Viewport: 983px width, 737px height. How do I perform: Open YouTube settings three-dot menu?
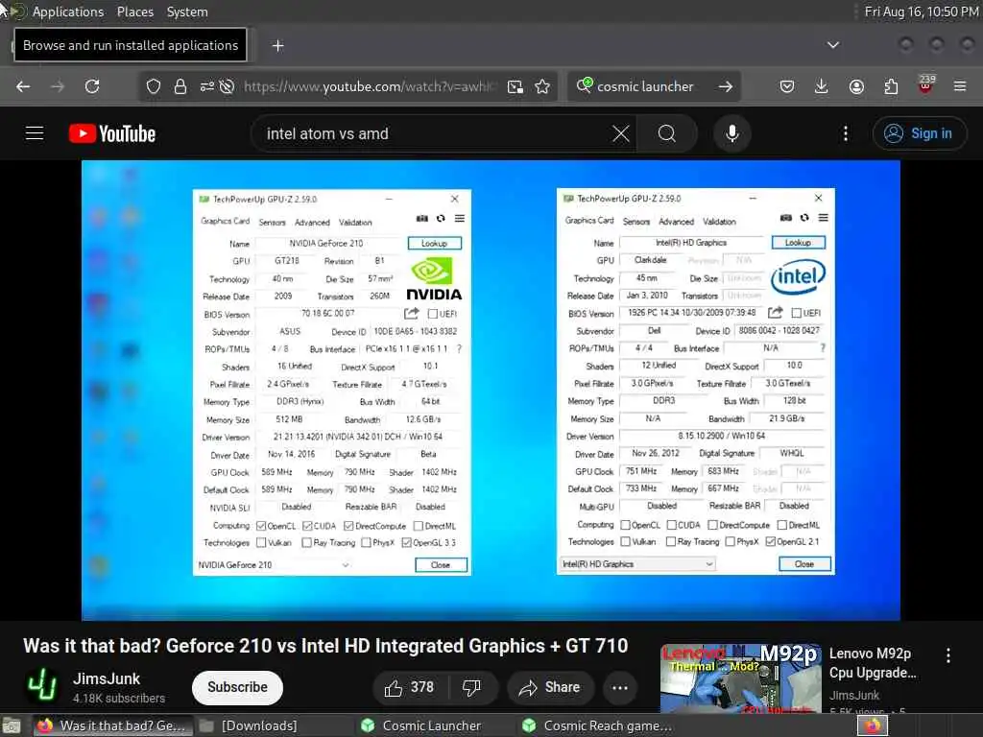tap(846, 133)
